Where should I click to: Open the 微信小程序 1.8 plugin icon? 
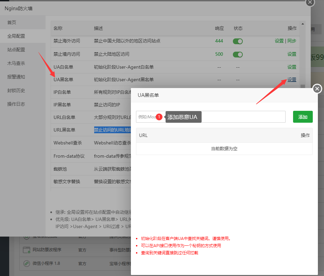point(27,263)
